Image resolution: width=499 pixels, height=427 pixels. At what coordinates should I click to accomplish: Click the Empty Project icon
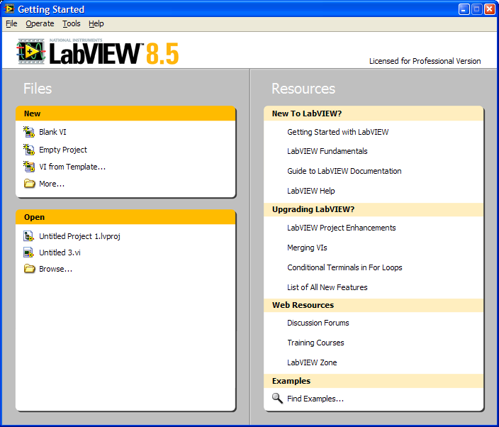coord(29,150)
